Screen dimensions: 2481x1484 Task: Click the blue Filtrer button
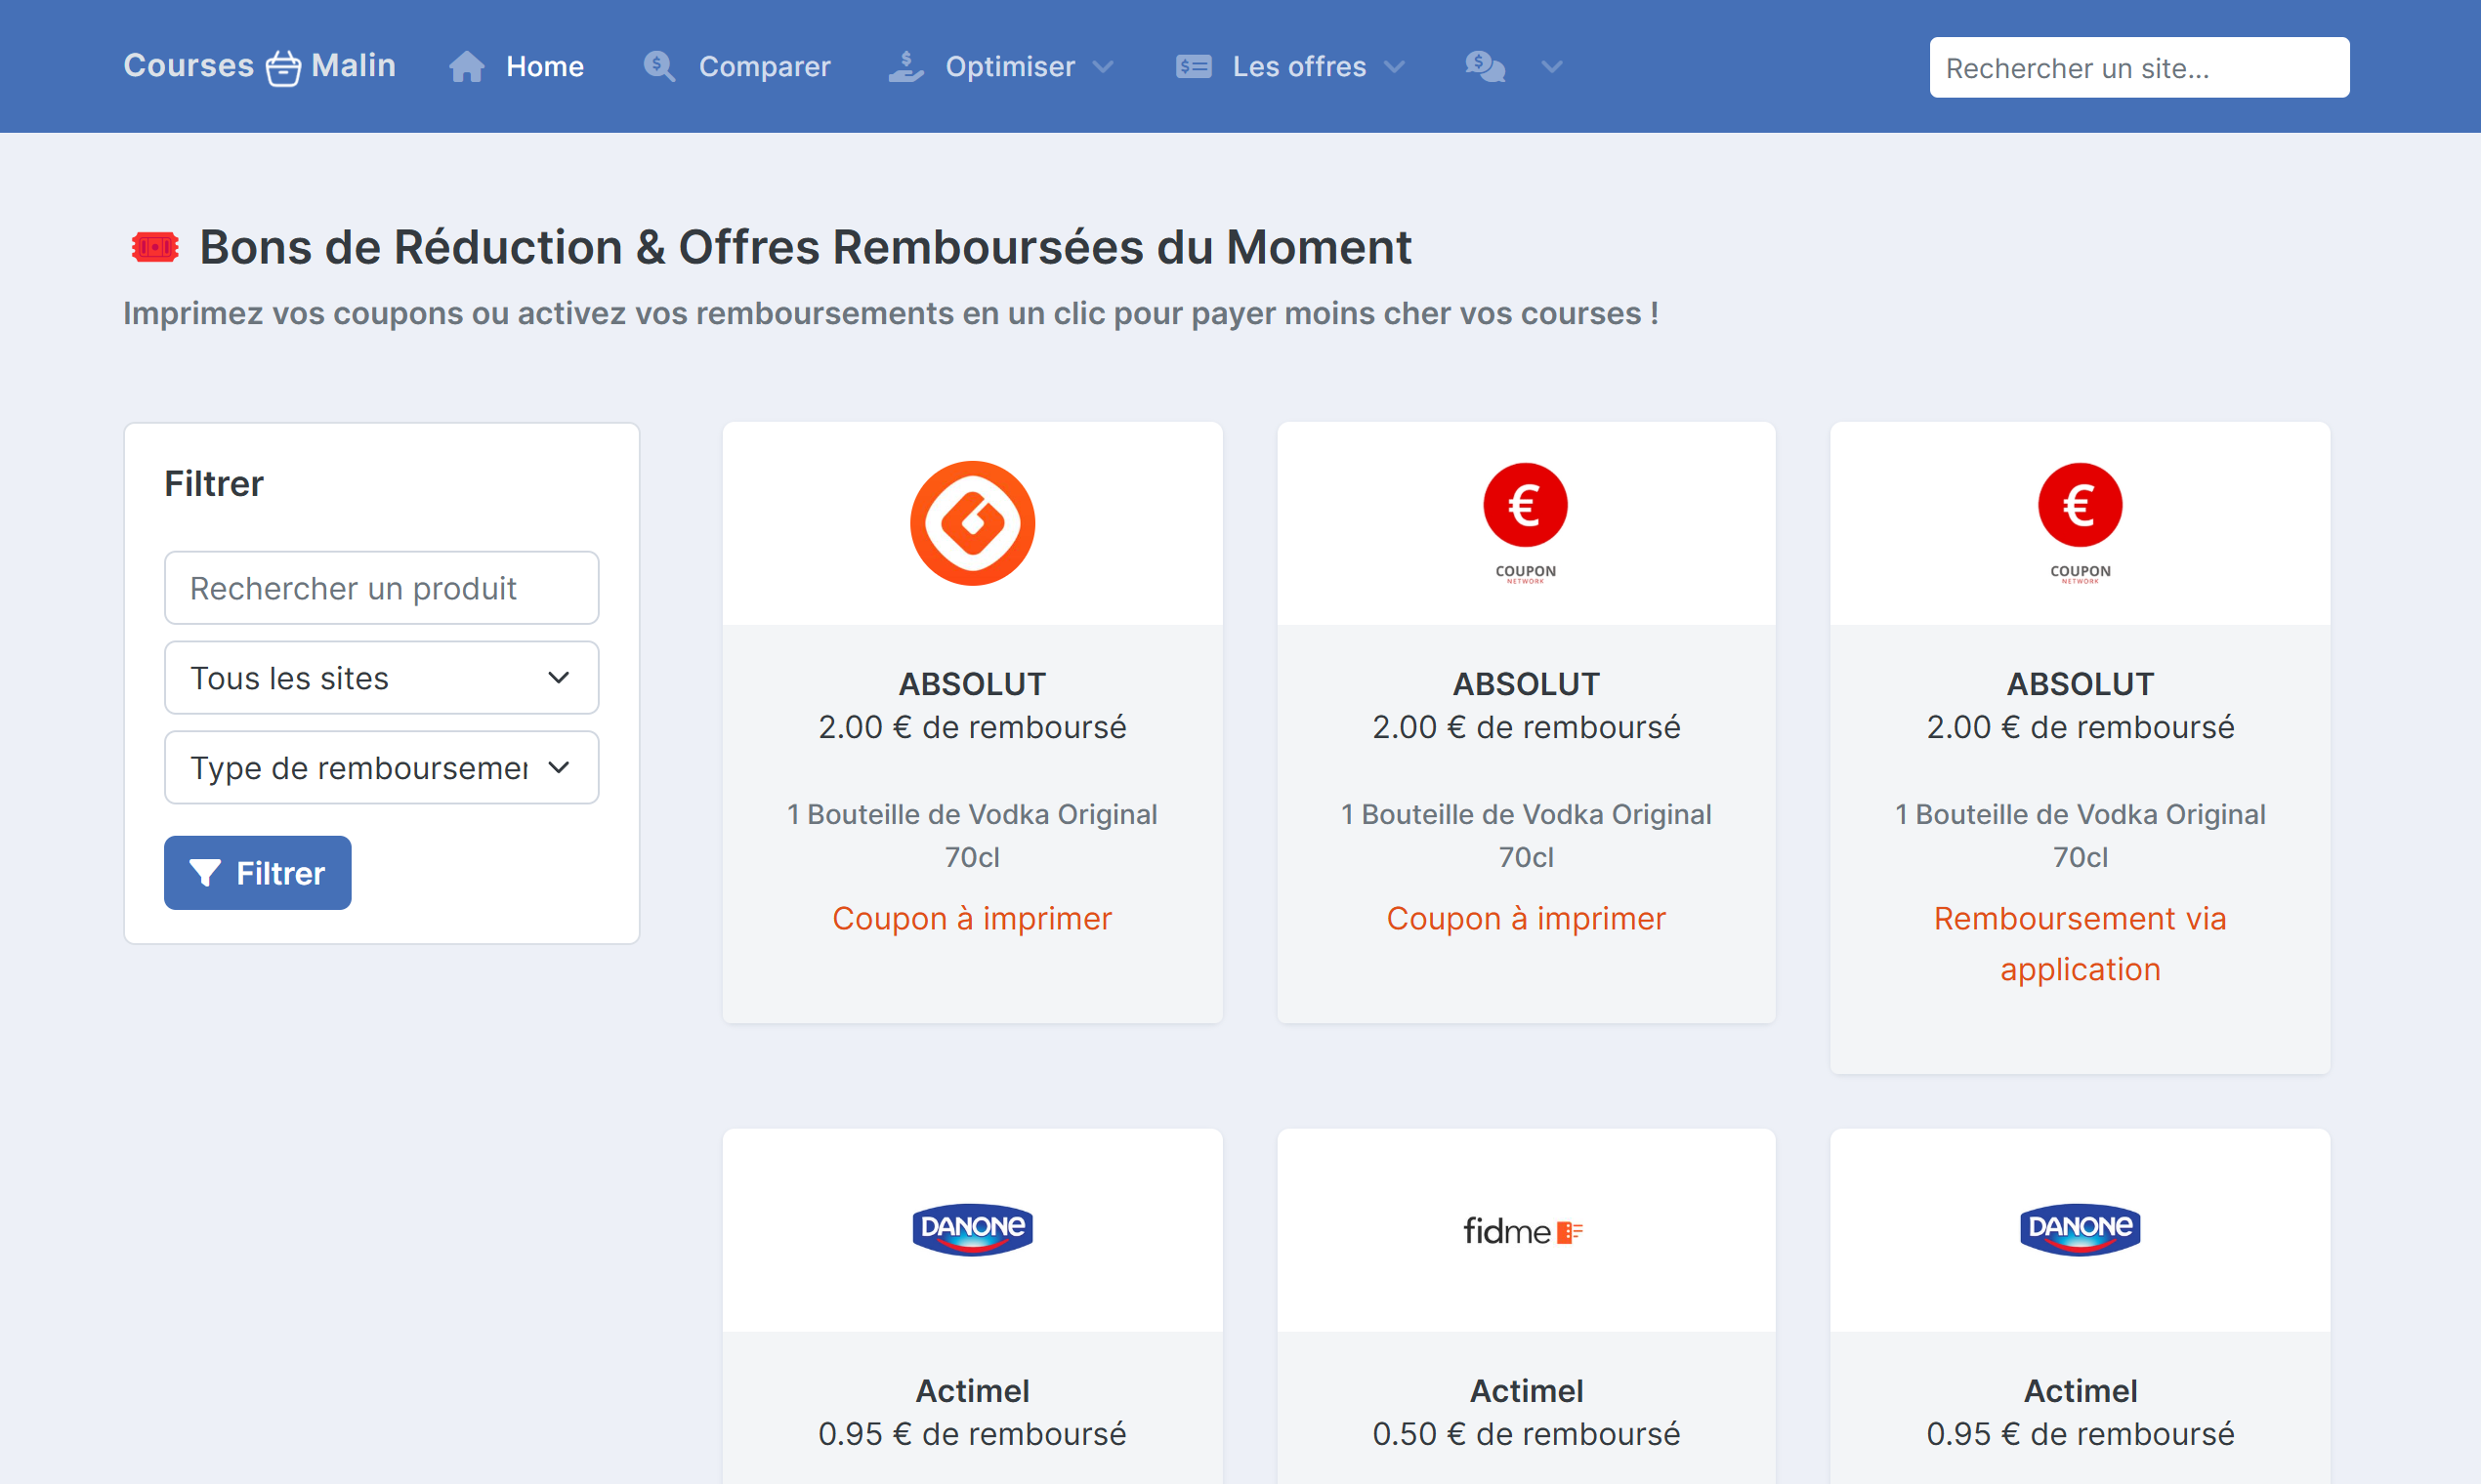(257, 873)
